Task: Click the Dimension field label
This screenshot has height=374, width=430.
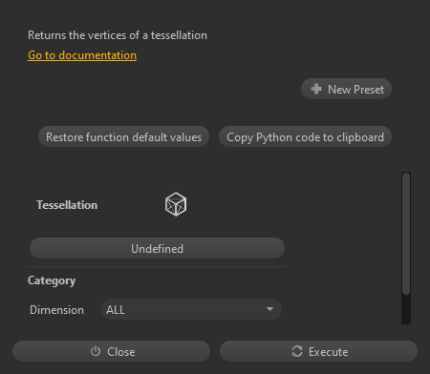Action: pos(56,310)
